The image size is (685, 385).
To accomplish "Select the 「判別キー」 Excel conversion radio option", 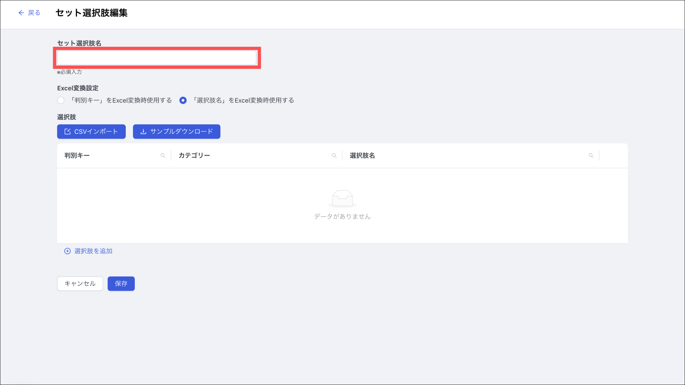I will click(x=61, y=100).
